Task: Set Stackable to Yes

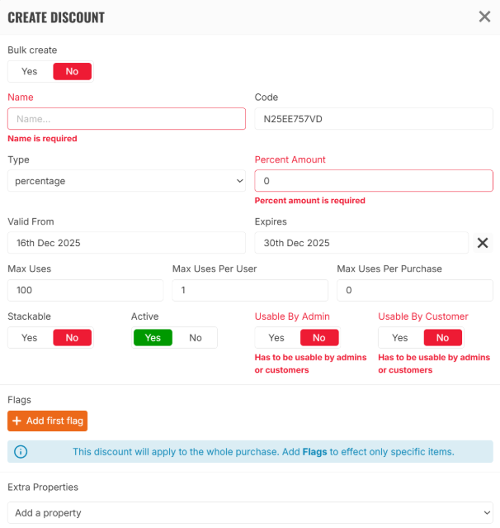Action: coord(30,338)
